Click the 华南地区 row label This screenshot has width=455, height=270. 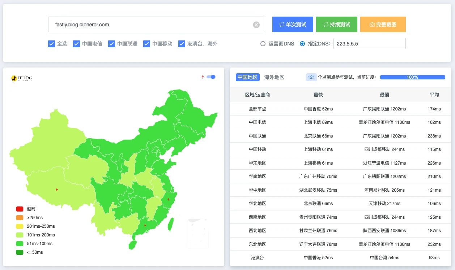tap(258, 177)
